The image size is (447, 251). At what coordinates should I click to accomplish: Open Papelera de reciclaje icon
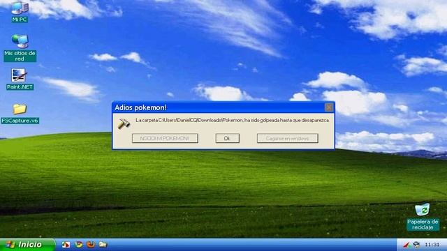pos(423,217)
